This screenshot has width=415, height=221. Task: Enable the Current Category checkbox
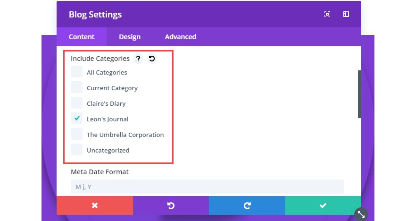point(77,87)
